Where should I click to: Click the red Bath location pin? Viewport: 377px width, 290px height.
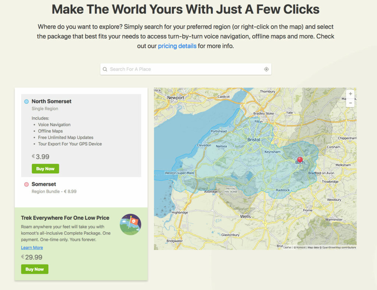click(x=300, y=159)
